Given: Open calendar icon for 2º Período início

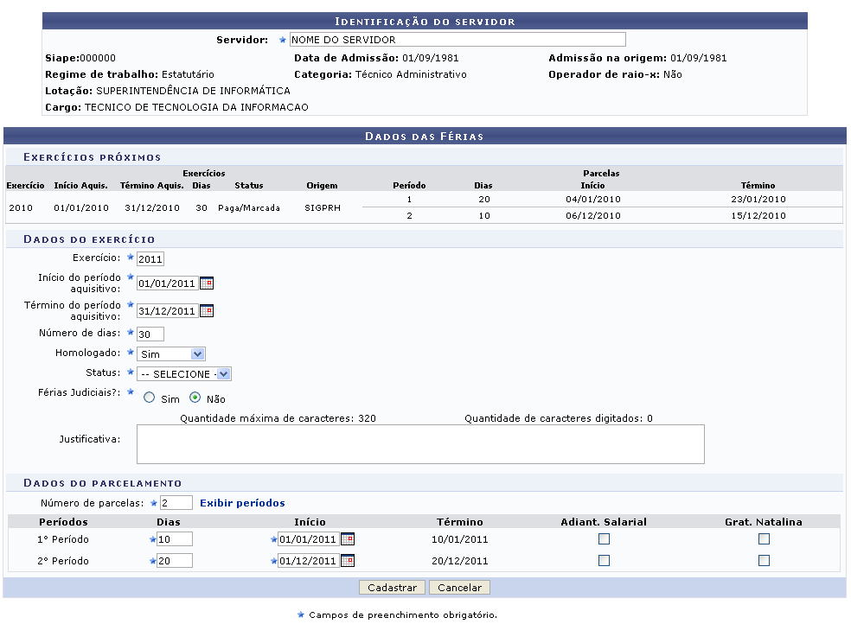Looking at the screenshot, I should [348, 561].
